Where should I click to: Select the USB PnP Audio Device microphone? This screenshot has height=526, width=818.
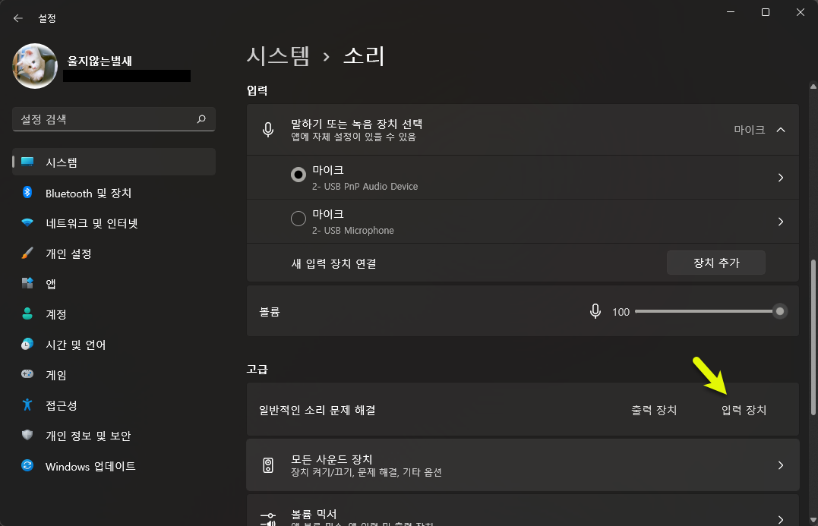[x=298, y=175]
